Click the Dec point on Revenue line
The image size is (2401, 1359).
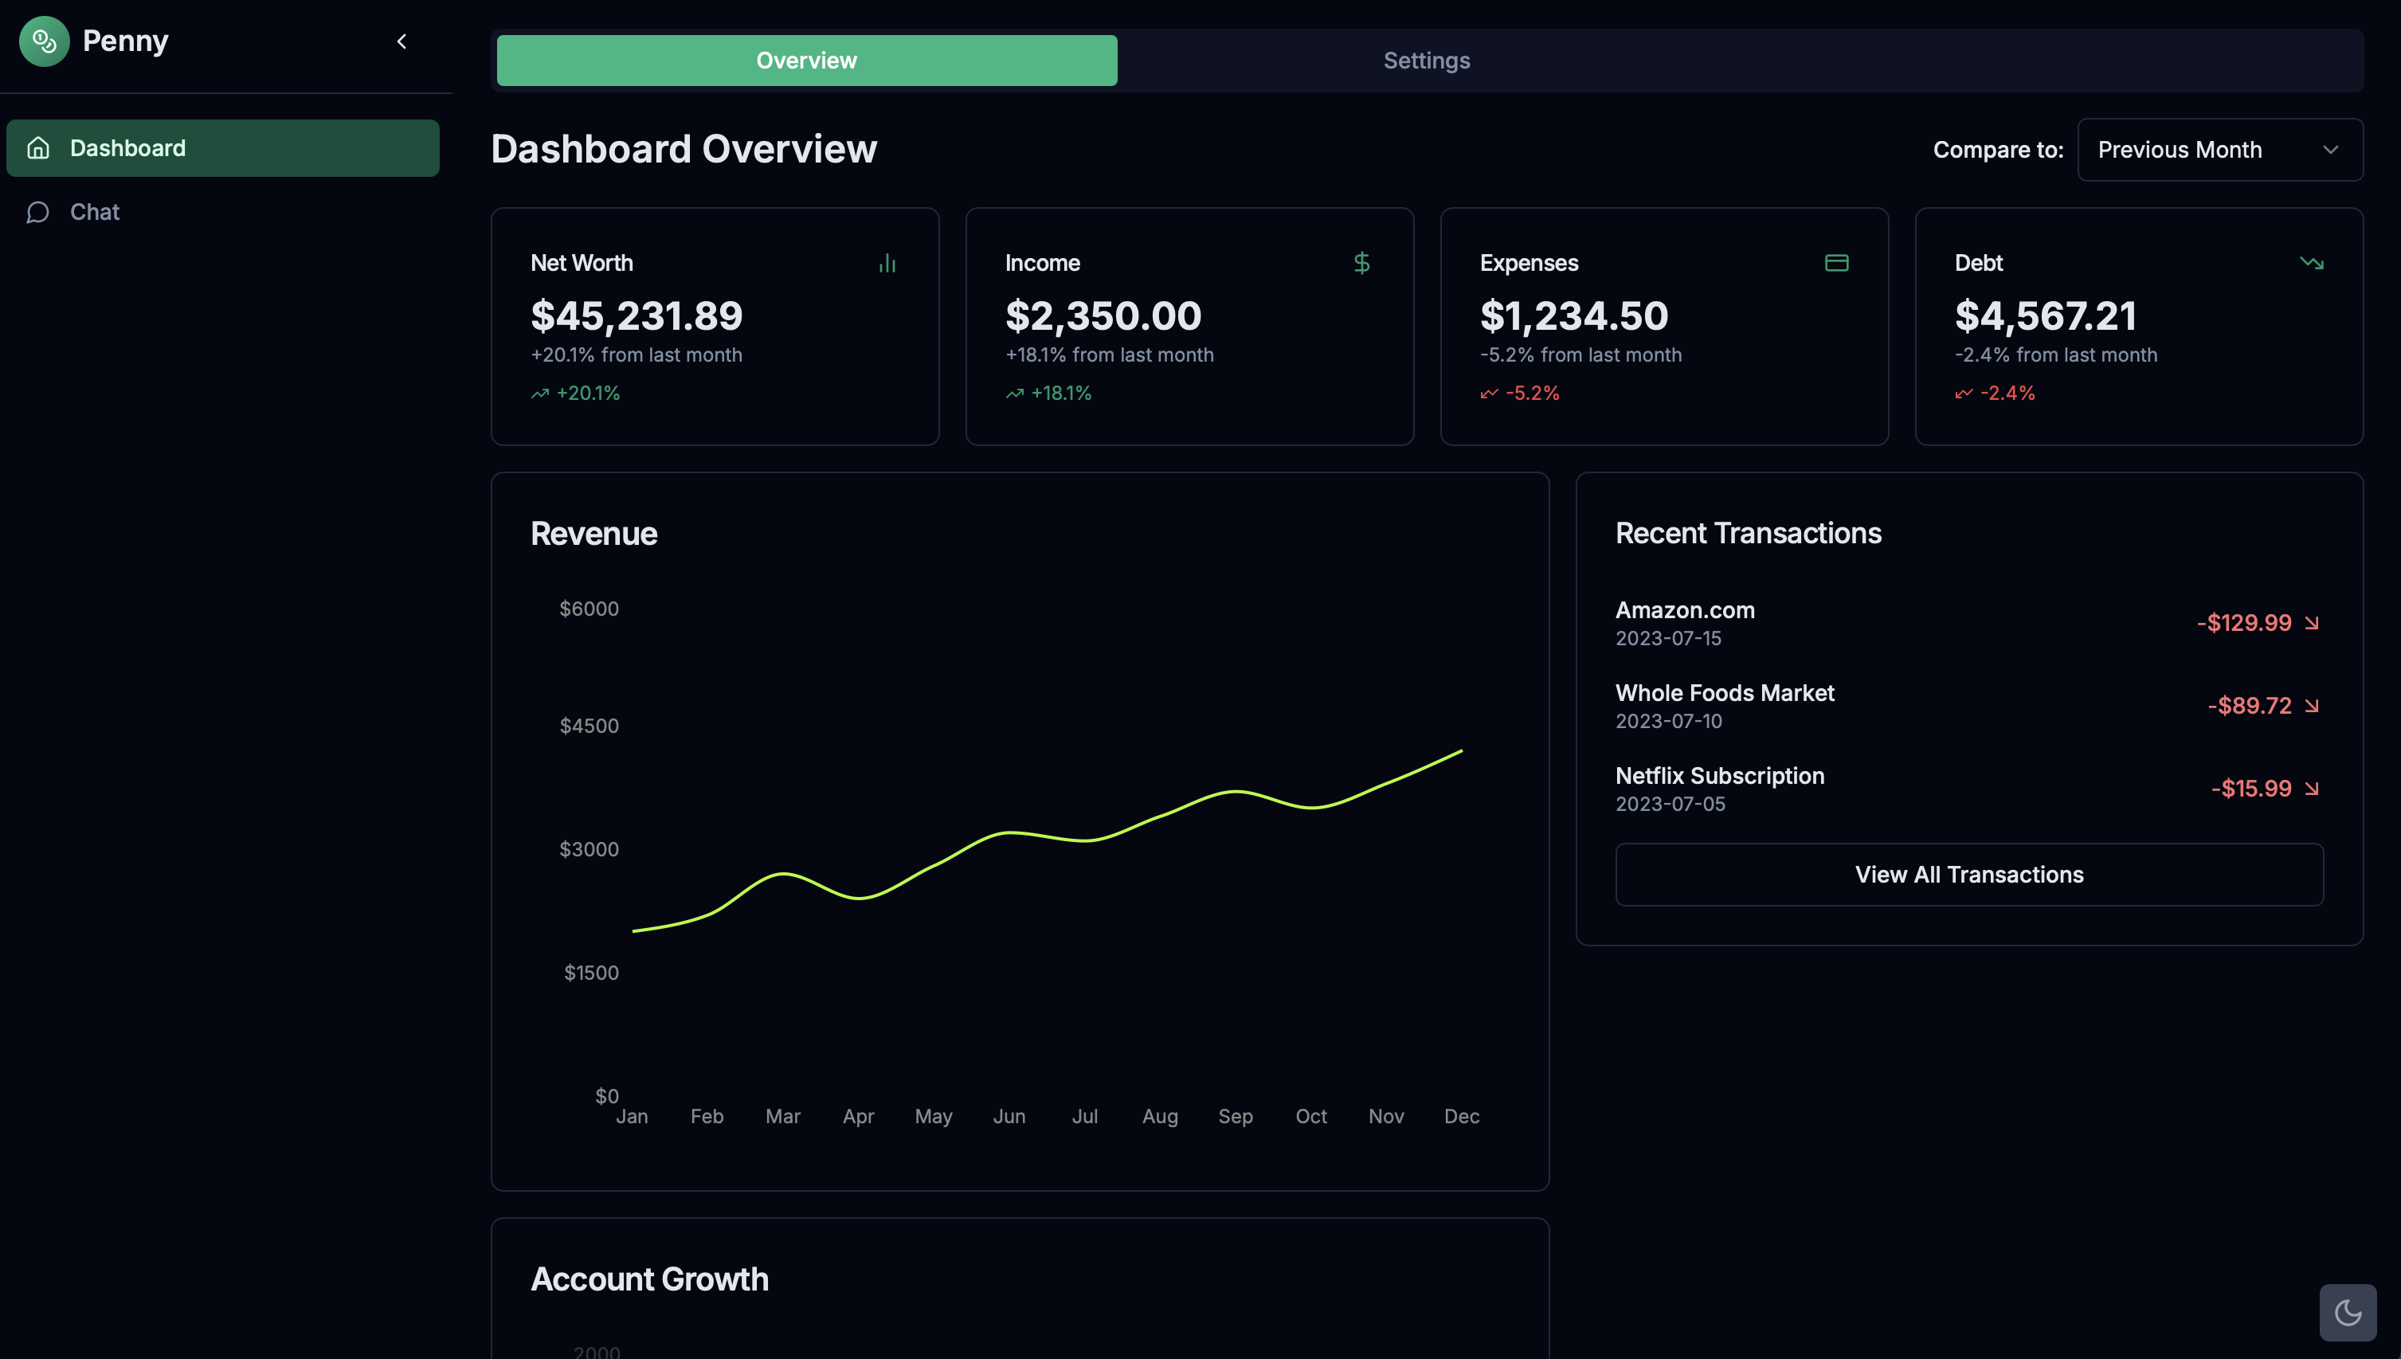pyautogui.click(x=1460, y=750)
